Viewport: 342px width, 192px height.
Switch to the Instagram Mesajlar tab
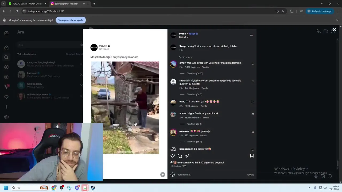point(69,4)
